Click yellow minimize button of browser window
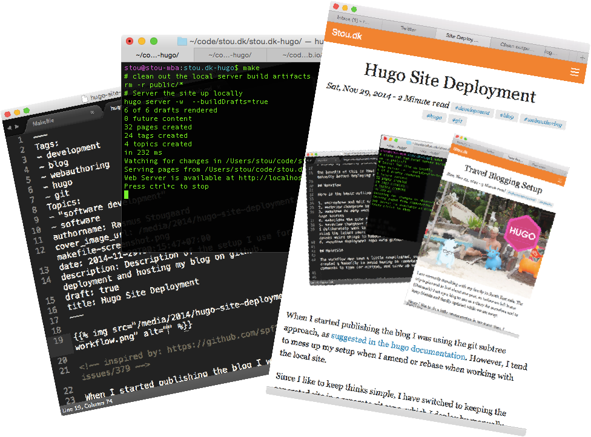 345,7
